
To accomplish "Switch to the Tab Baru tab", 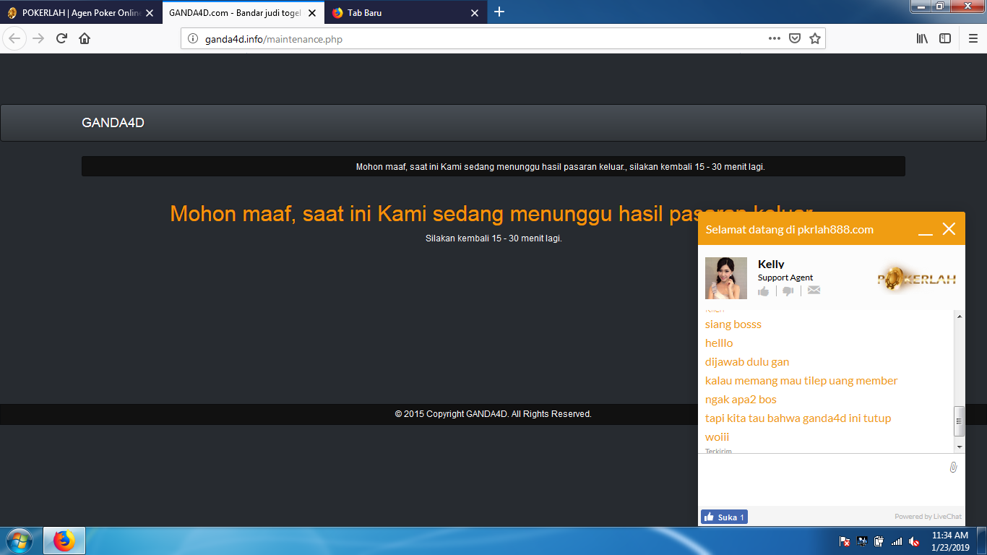I will pyautogui.click(x=397, y=13).
